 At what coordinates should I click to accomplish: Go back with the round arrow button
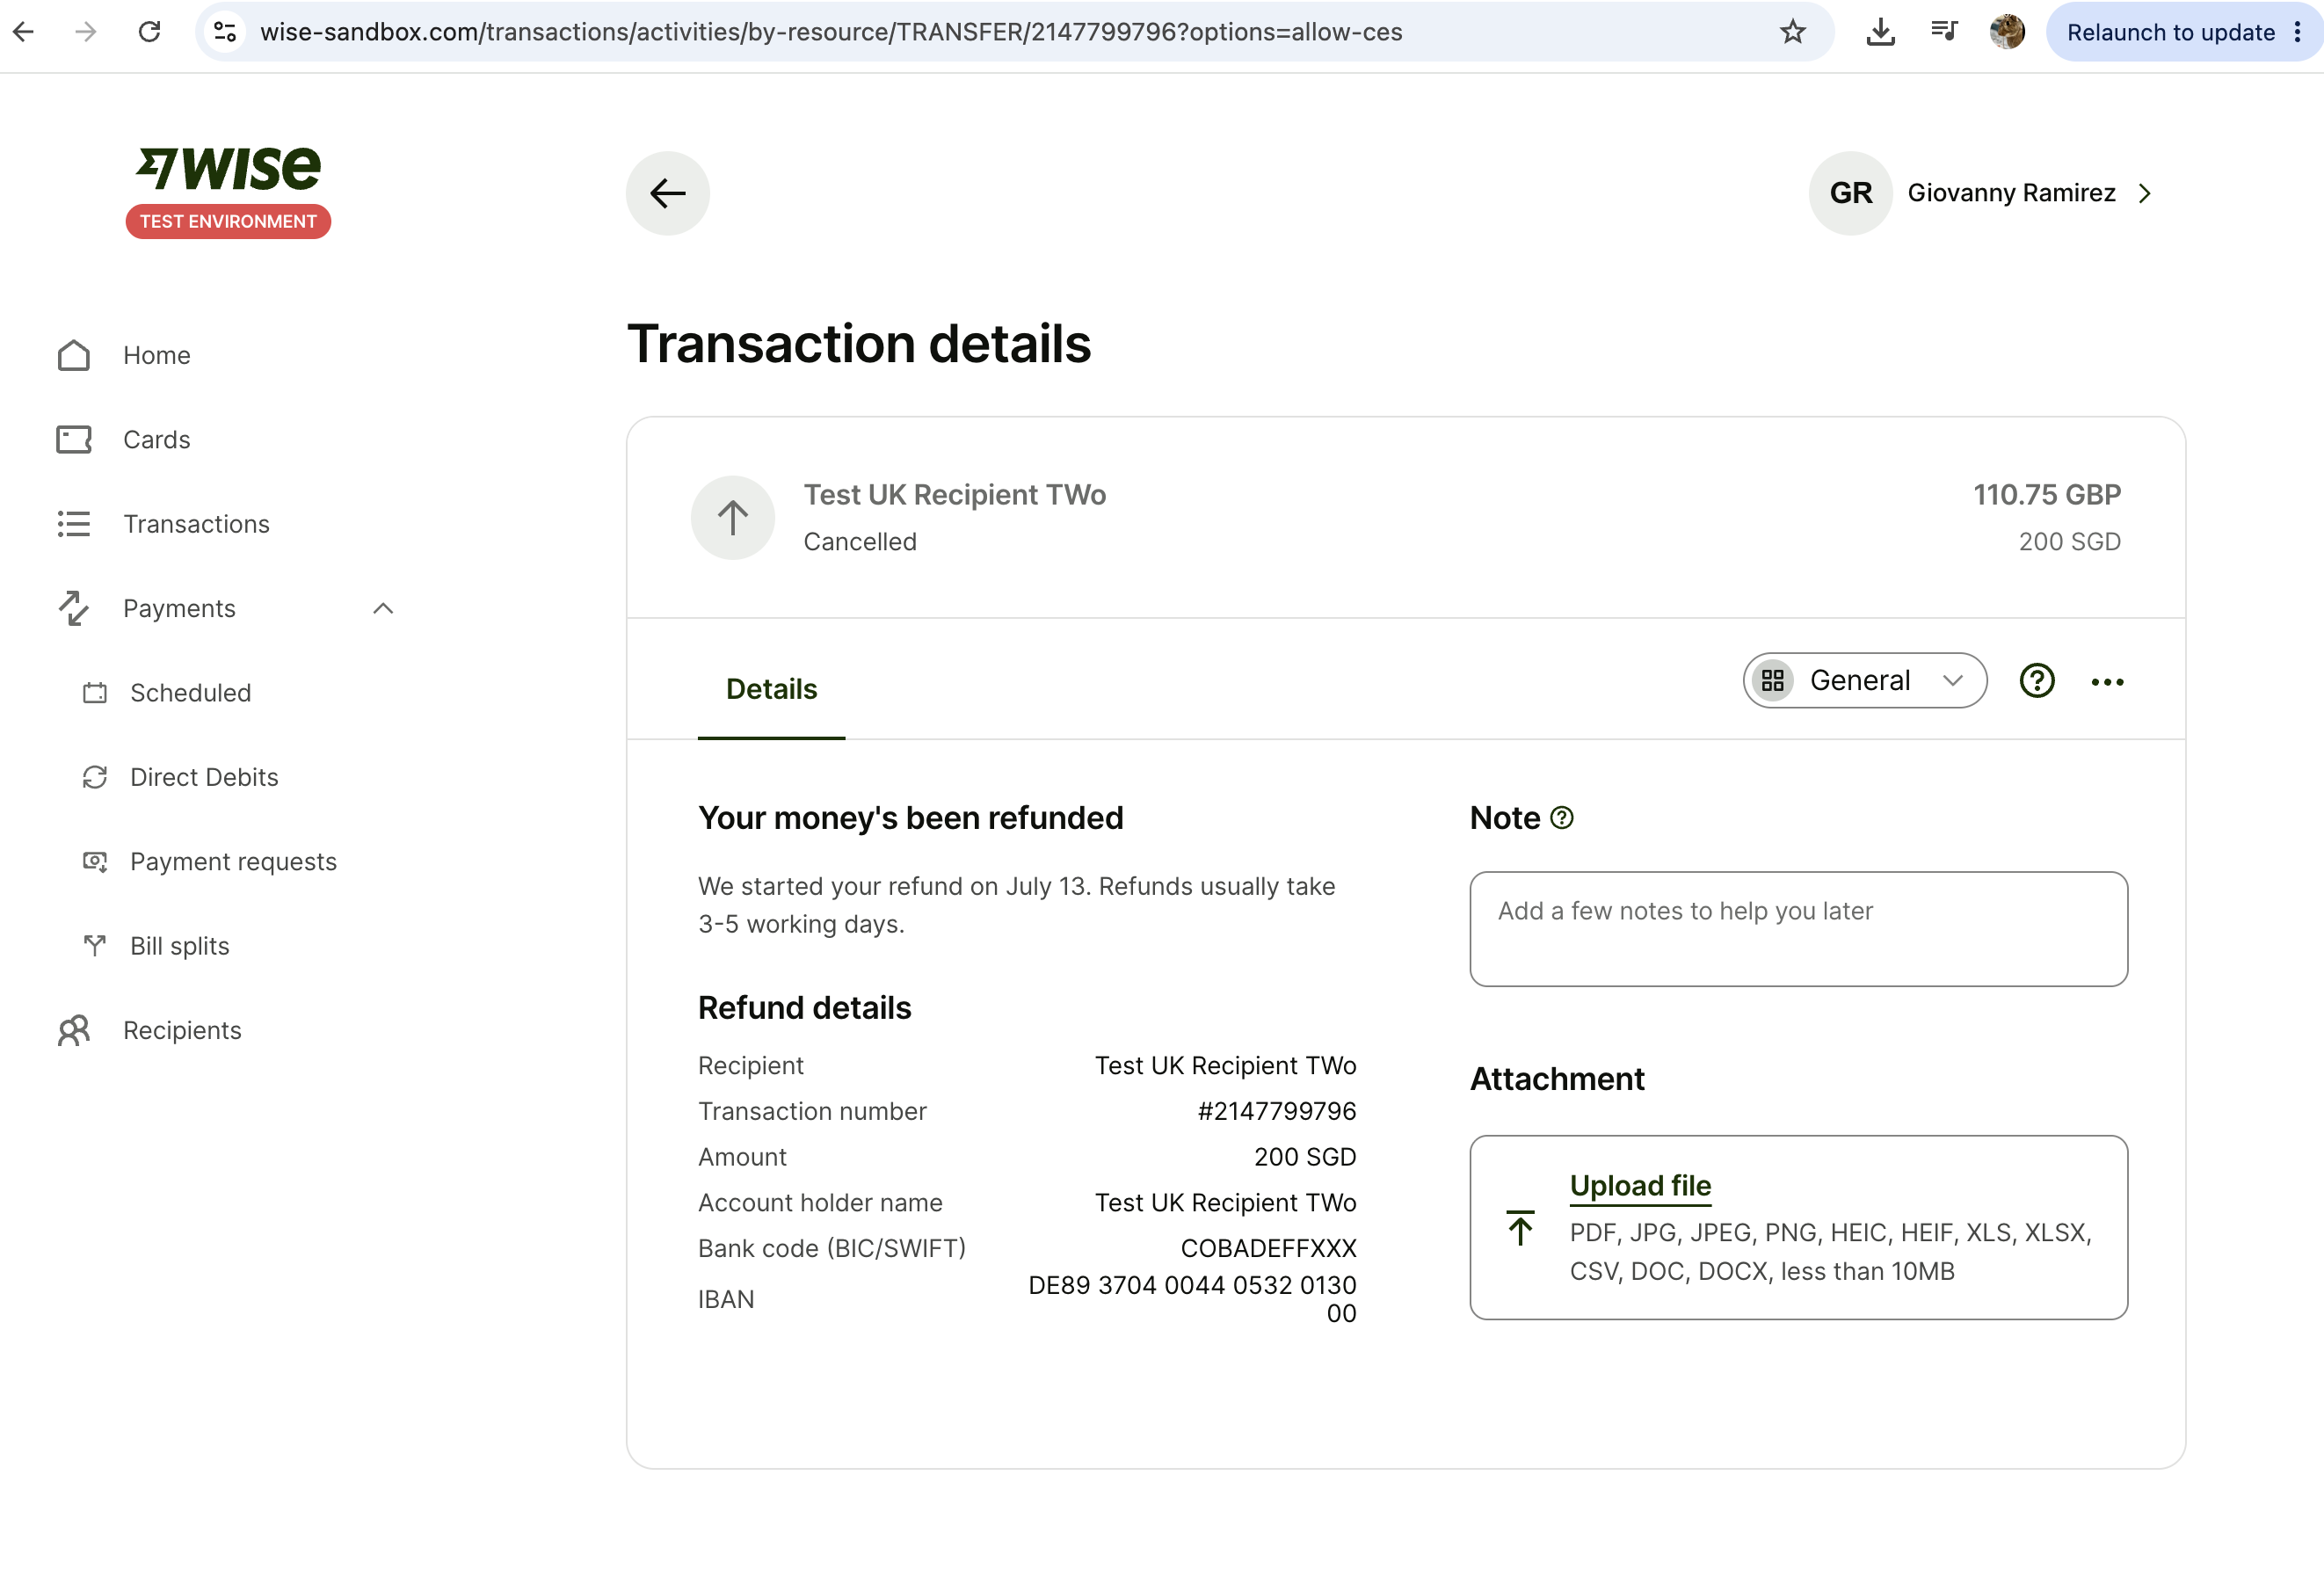[x=668, y=193]
